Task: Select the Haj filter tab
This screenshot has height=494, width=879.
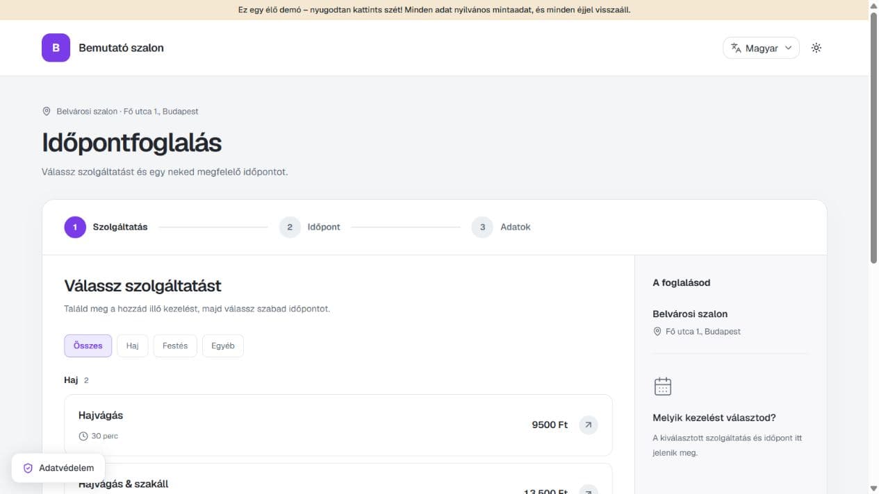Action: tap(133, 346)
